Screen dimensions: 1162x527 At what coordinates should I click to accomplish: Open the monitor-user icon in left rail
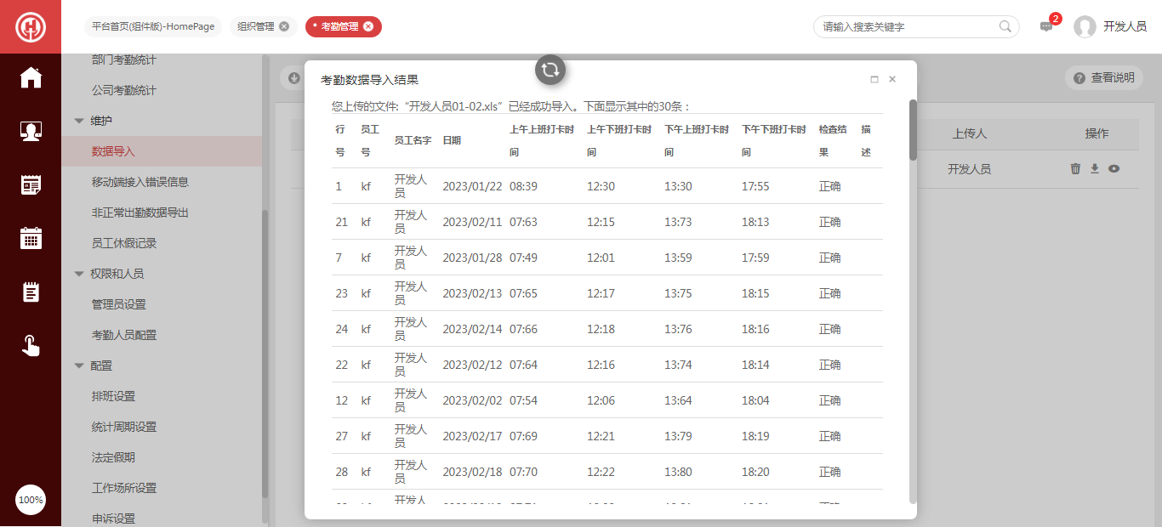[x=31, y=131]
